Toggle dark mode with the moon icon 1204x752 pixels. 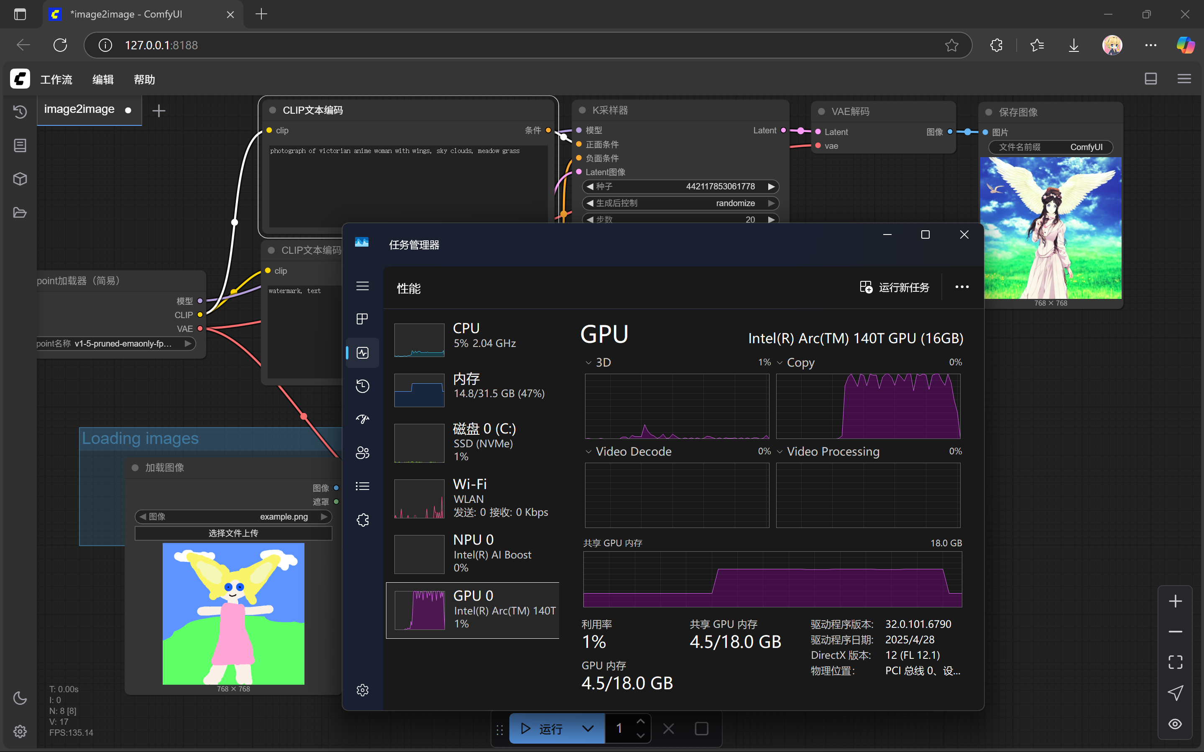pos(20,698)
